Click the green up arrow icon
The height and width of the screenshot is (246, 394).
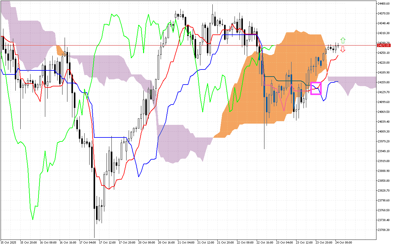[x=343, y=40]
